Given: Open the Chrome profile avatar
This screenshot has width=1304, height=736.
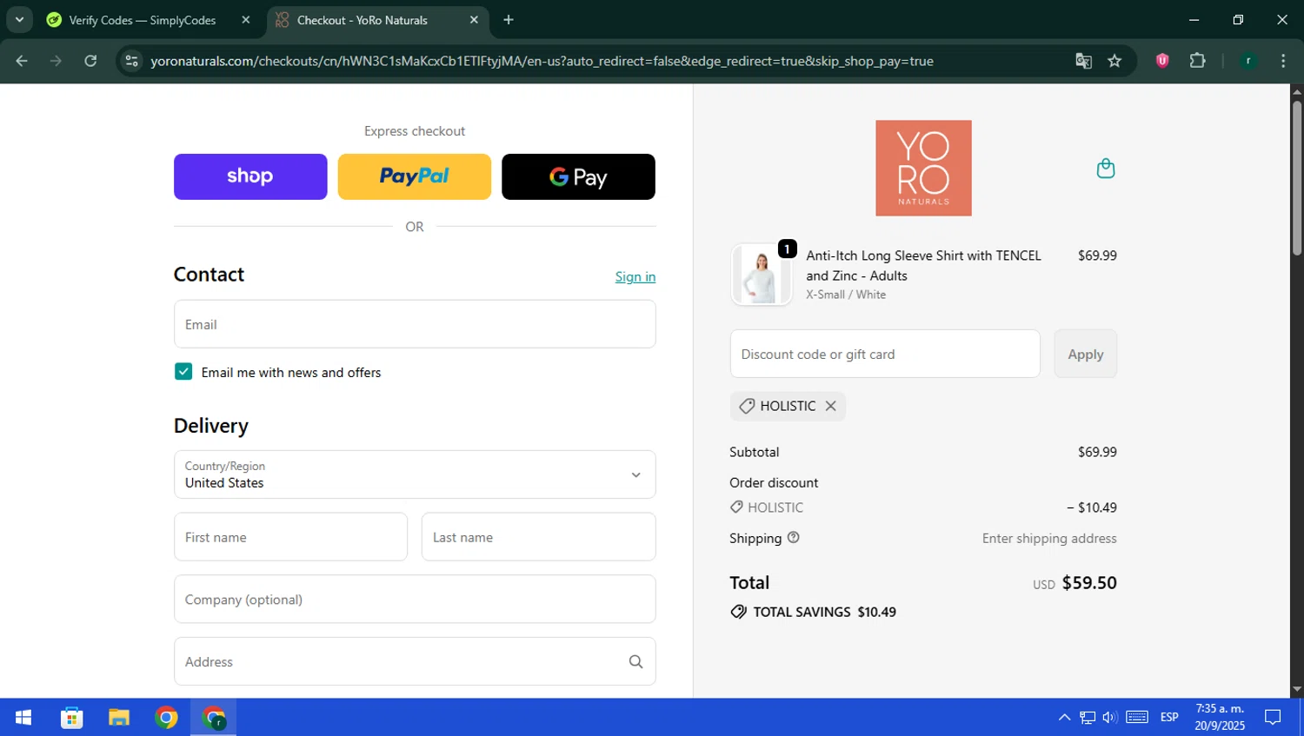Looking at the screenshot, I should click(1248, 61).
